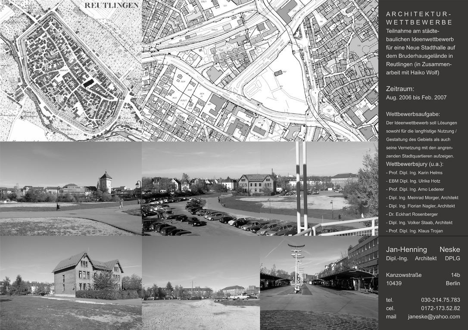Click the historic Reutlingen old town map
The height and width of the screenshot is (330, 468).
(71, 71)
